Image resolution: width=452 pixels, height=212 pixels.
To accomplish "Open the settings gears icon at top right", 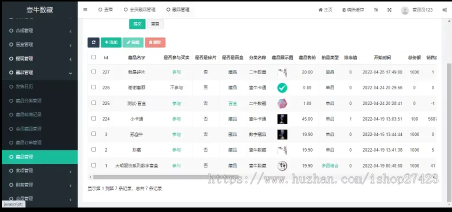I will click(x=444, y=10).
